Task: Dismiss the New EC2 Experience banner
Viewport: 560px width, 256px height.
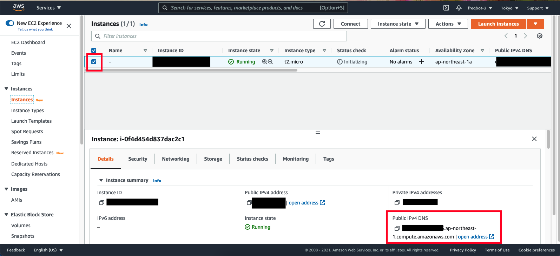Action: click(x=69, y=26)
